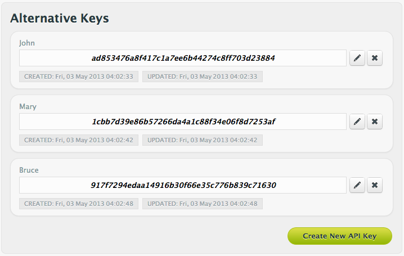Delete John's API key with the X icon
The height and width of the screenshot is (256, 404).
[375, 58]
